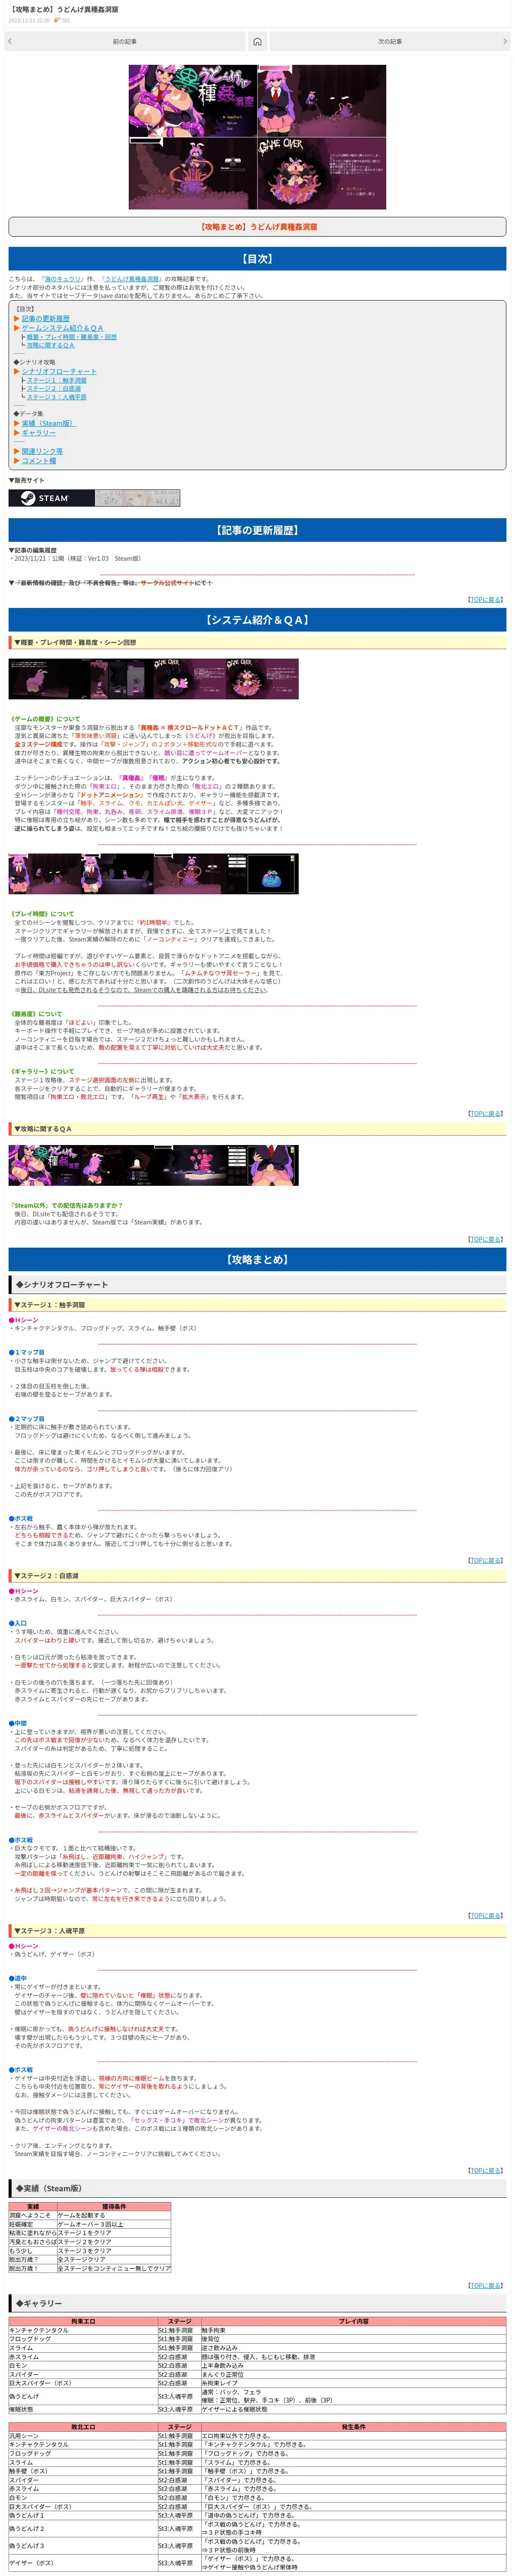Jump to 関連リンク等 in contents

pos(42,451)
